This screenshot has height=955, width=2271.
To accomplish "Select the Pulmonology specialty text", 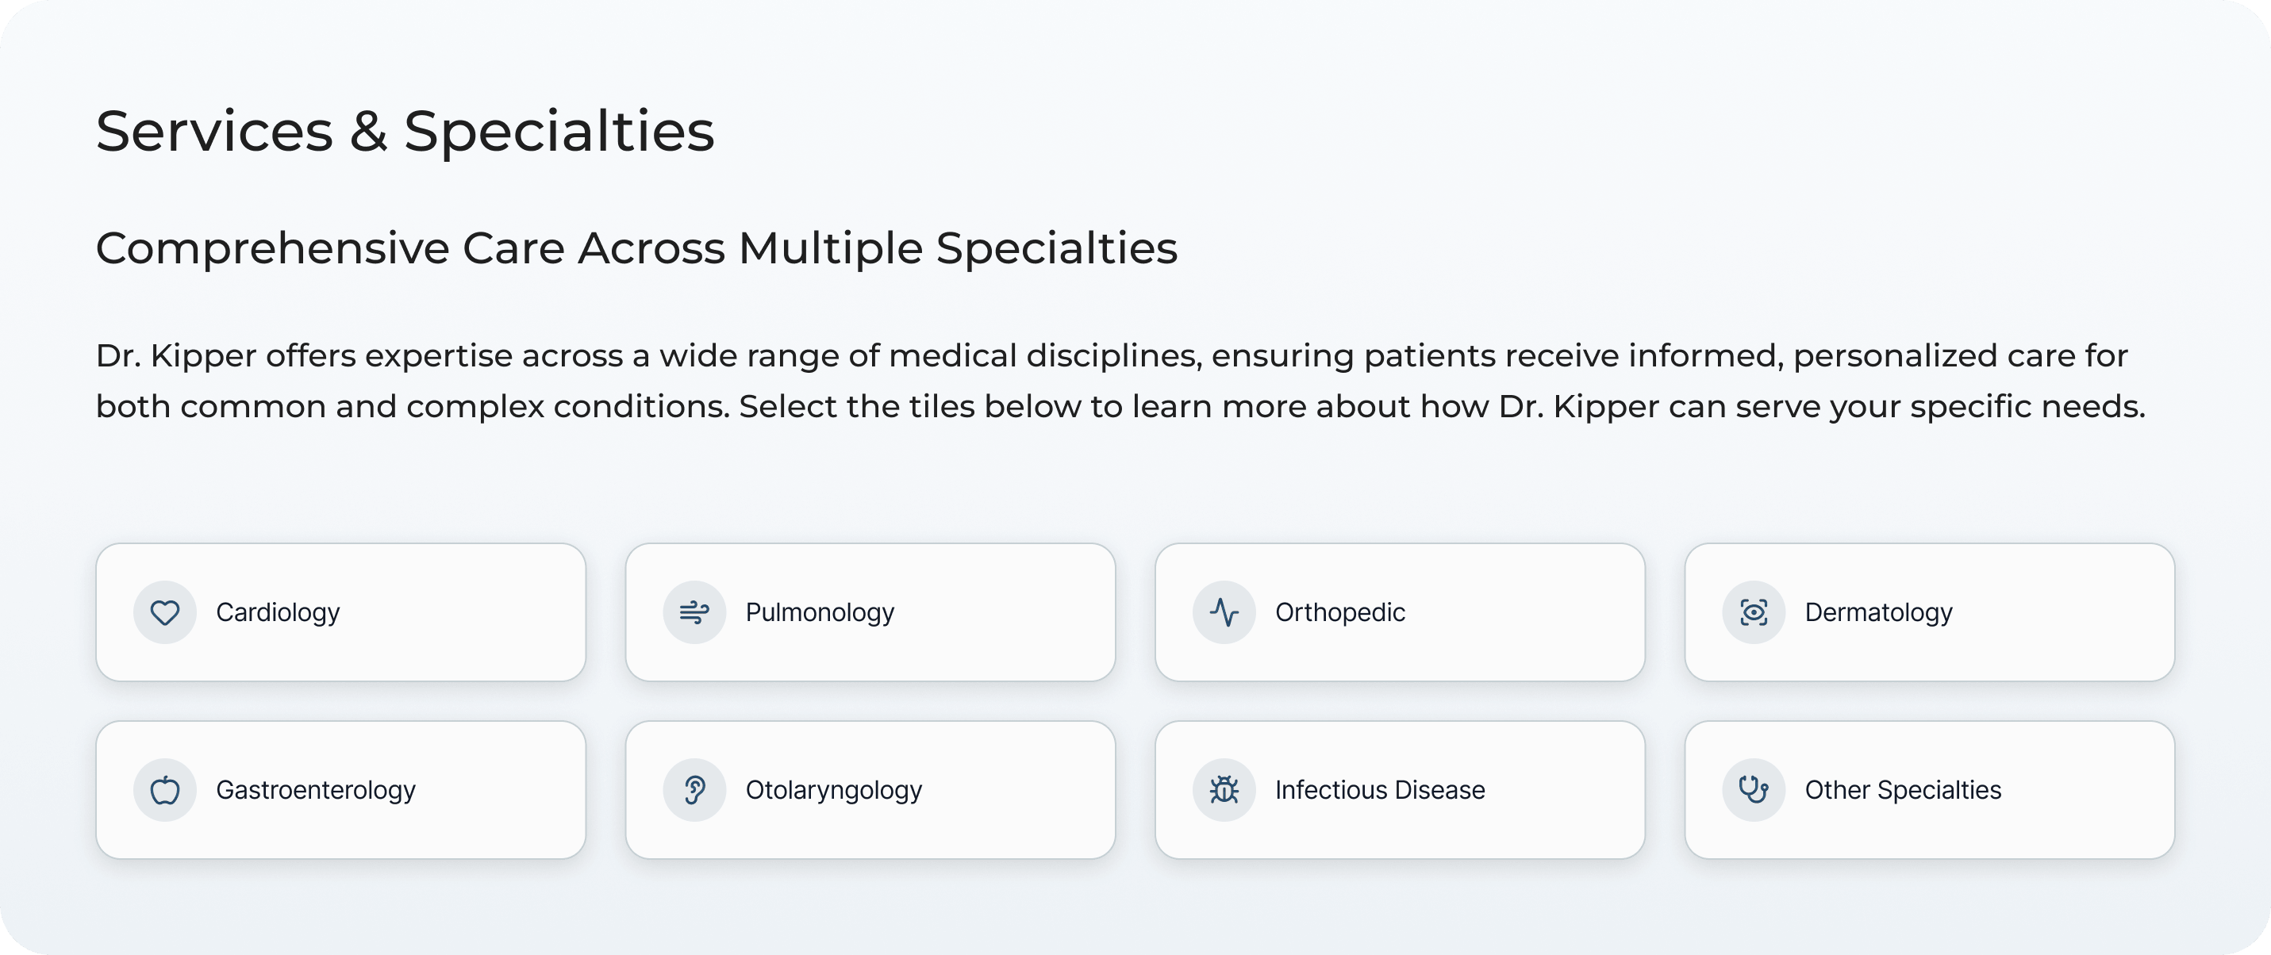I will (819, 612).
